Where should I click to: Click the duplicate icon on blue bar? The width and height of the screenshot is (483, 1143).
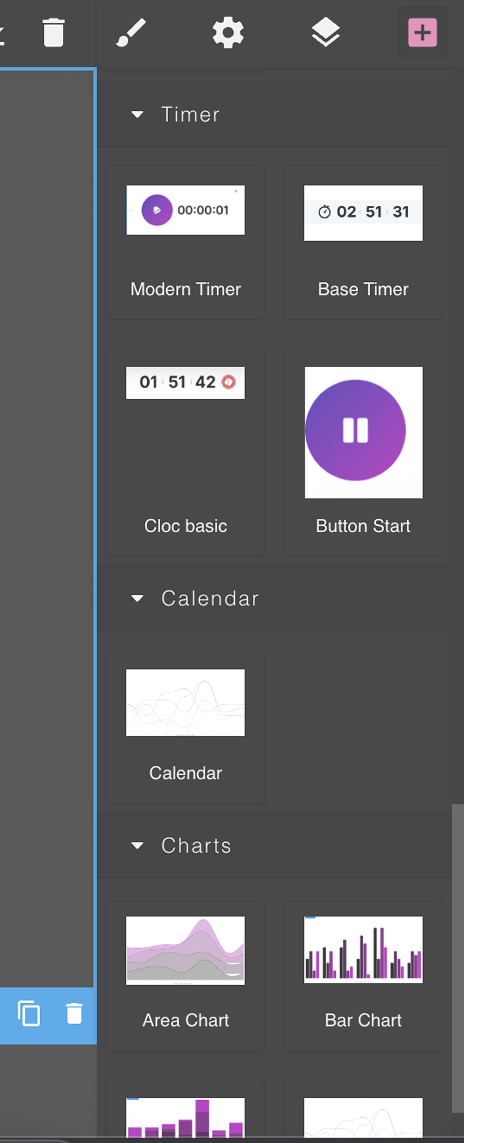(x=29, y=1013)
